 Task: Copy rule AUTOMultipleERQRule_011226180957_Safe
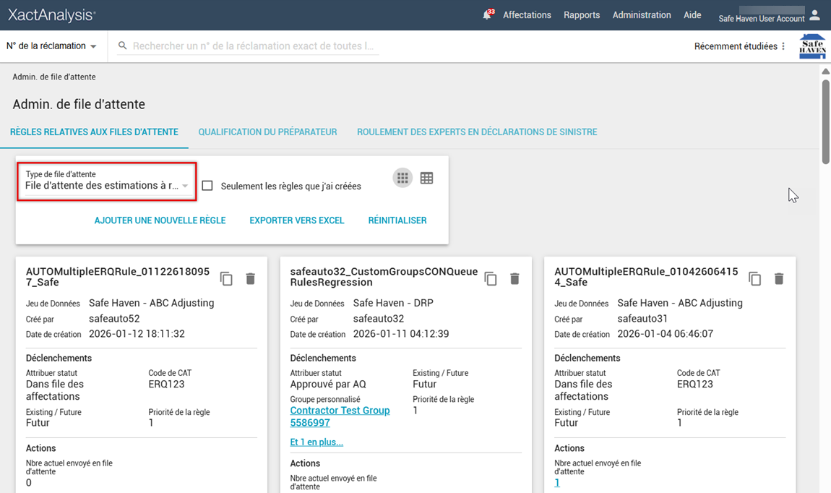click(x=226, y=278)
